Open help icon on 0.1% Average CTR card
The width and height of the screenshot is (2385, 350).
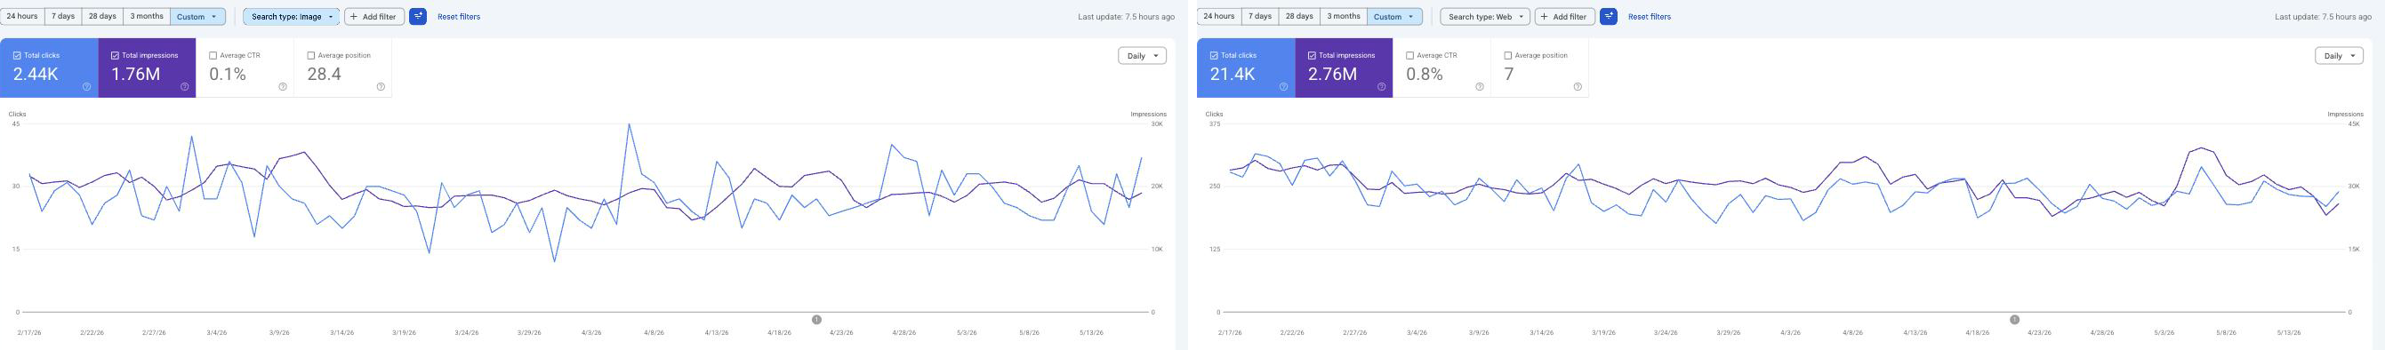283,87
